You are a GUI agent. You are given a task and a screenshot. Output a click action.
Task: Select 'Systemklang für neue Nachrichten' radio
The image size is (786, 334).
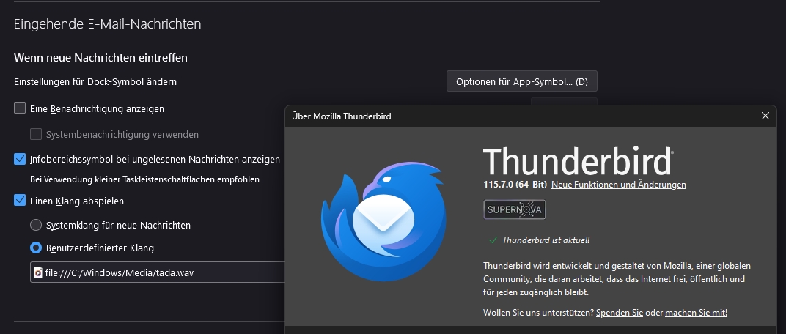[36, 225]
